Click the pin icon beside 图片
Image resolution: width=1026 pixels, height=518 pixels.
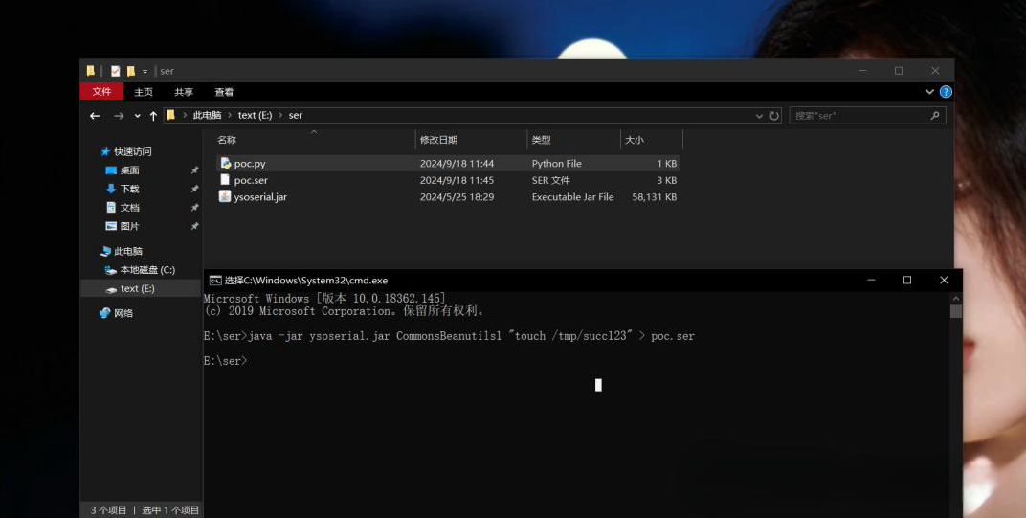(194, 226)
